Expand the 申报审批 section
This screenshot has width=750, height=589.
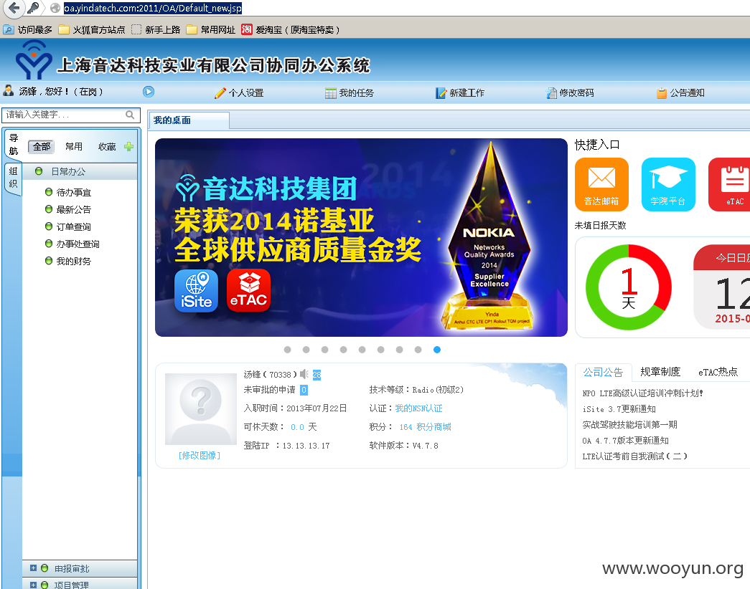tap(80, 568)
